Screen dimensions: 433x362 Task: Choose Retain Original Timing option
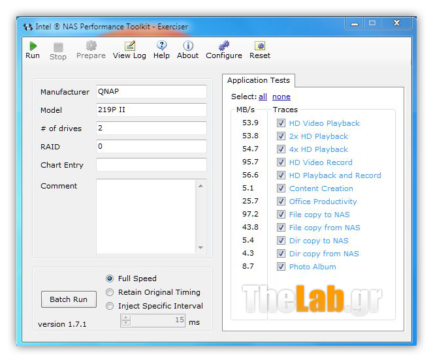coord(110,292)
